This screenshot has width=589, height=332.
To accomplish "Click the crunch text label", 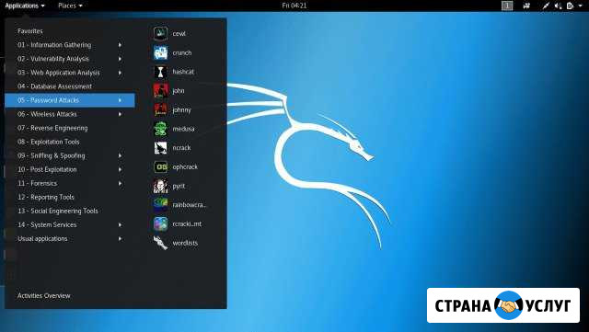I will [182, 52].
